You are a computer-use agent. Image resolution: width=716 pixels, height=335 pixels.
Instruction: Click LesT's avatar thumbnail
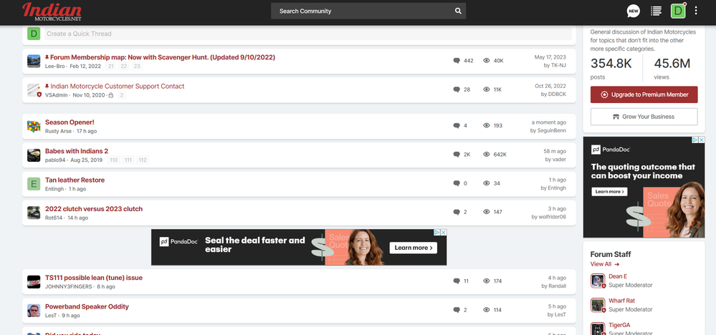point(34,311)
